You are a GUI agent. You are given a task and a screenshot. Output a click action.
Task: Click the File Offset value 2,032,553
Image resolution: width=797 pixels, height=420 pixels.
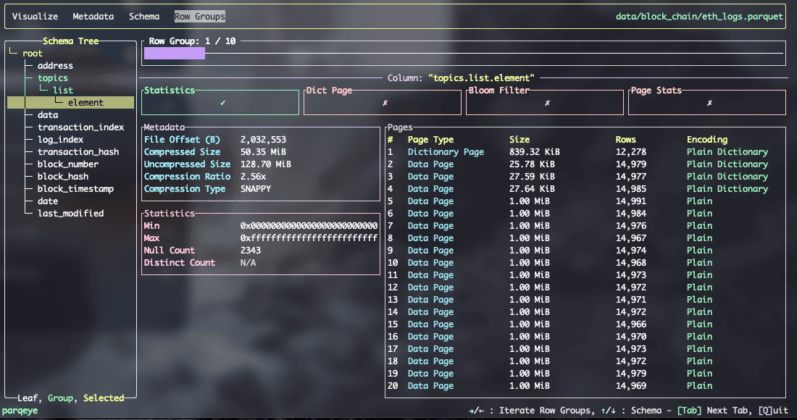263,139
